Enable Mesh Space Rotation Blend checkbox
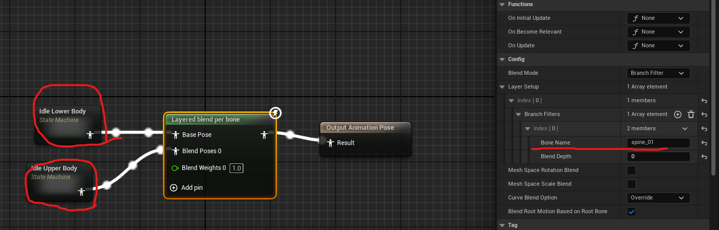The height and width of the screenshot is (230, 719). [x=631, y=170]
